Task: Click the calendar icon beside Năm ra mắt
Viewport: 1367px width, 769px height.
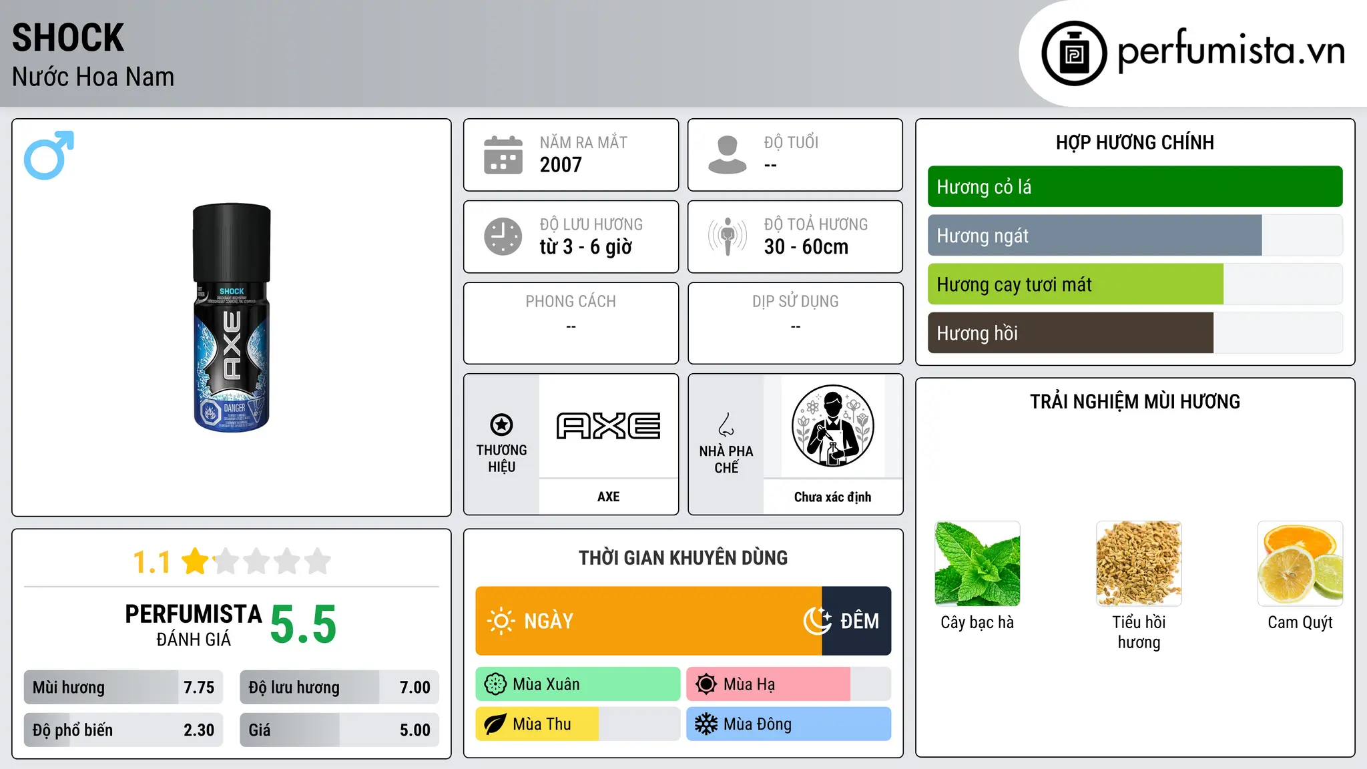Action: (x=503, y=155)
